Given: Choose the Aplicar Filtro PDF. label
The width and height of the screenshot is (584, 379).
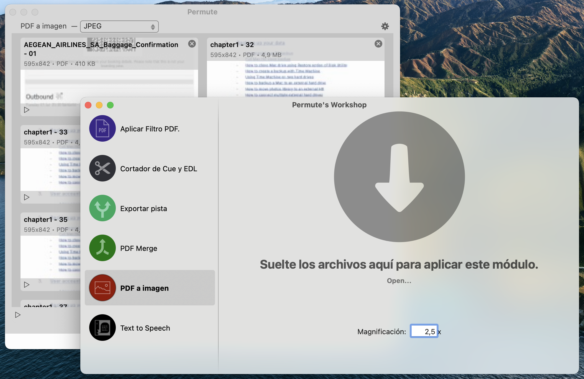Looking at the screenshot, I should pyautogui.click(x=150, y=129).
